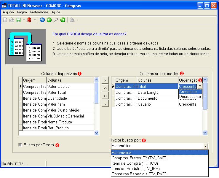Click the sorting illustration image

[25, 47]
